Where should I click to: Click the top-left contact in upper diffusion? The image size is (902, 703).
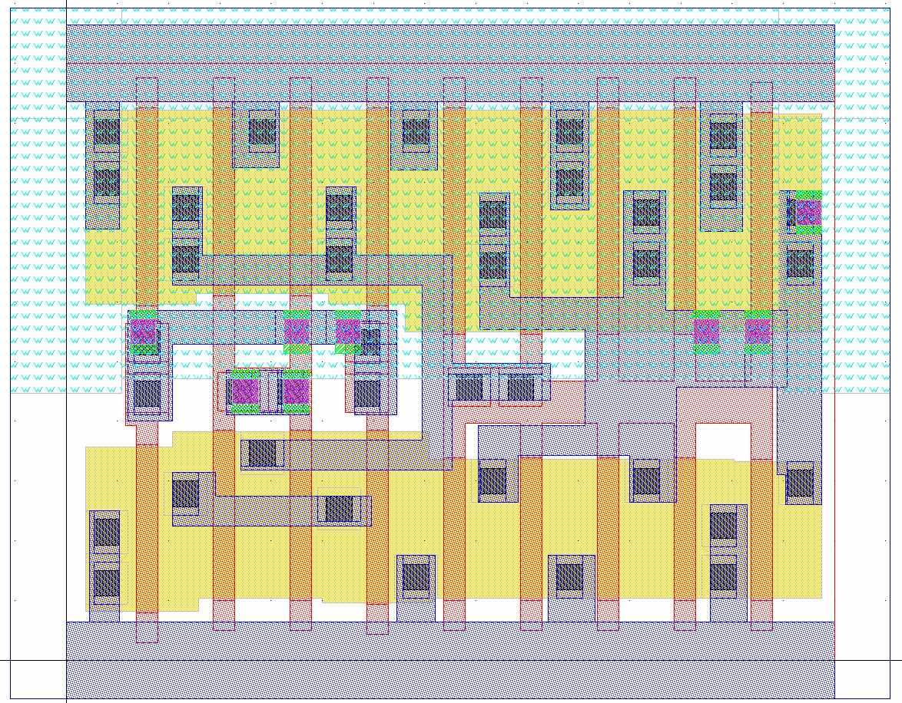[x=107, y=131]
